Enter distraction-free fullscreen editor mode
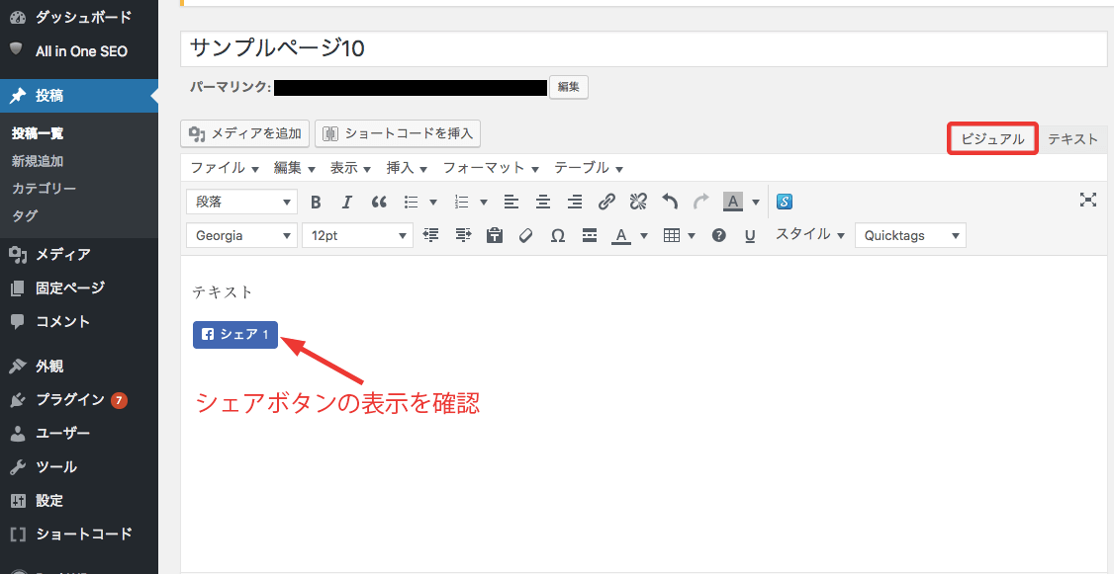1114x574 pixels. (1088, 201)
